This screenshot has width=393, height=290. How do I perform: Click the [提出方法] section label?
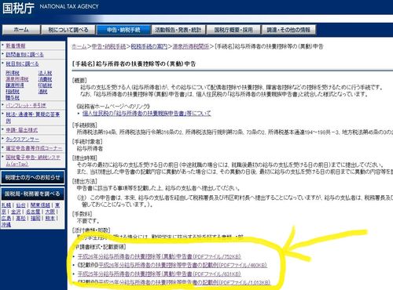point(84,181)
